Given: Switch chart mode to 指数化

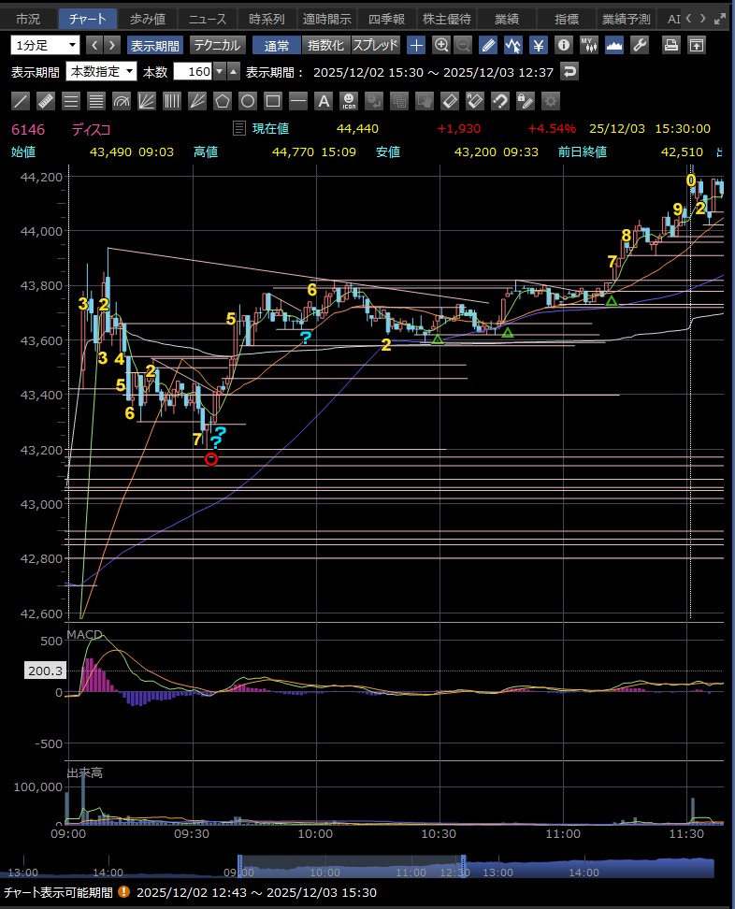Looking at the screenshot, I should [325, 45].
